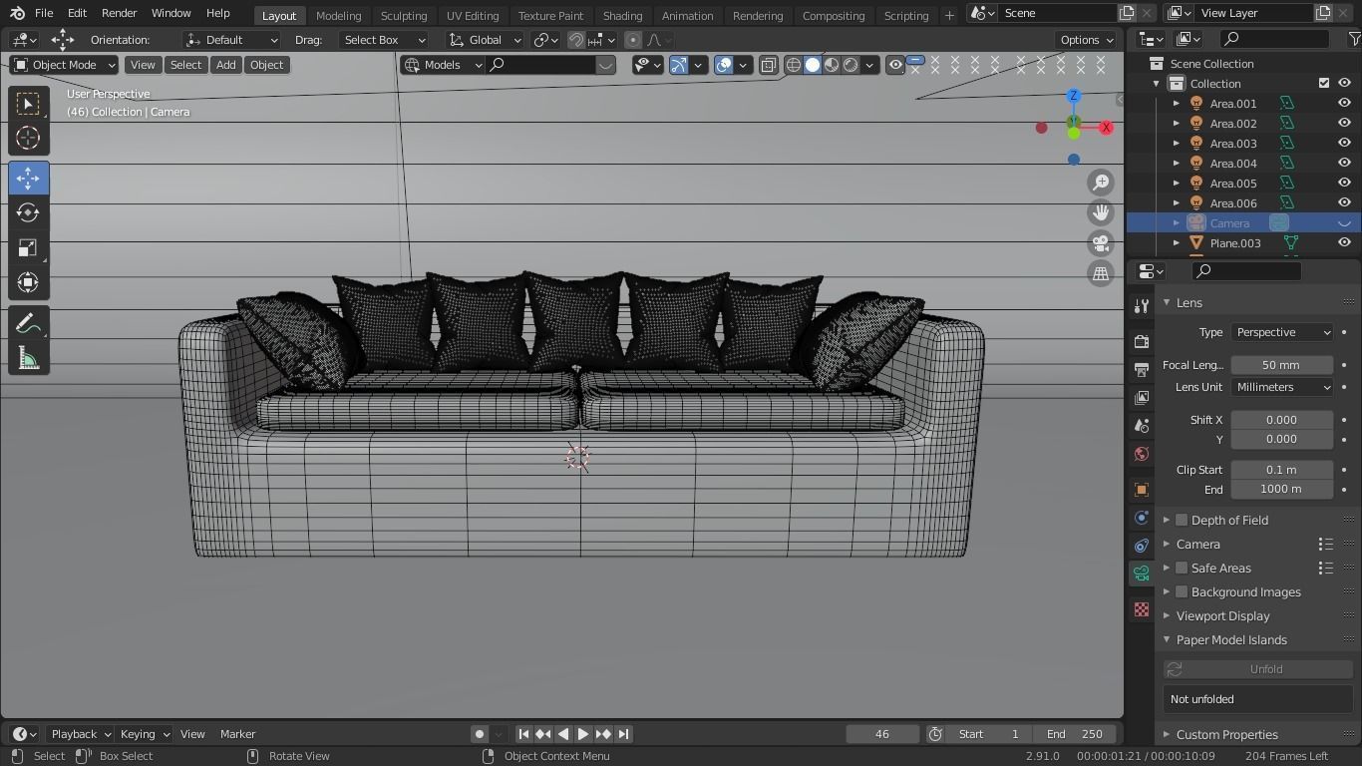Switch to the UV Editing workspace tab
The height and width of the screenshot is (766, 1362).
tap(473, 15)
